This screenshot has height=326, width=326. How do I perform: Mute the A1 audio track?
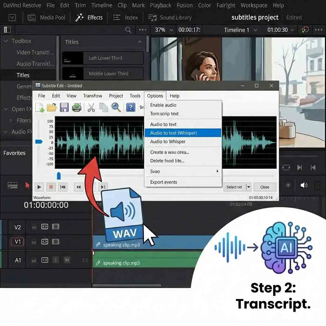(x=67, y=260)
